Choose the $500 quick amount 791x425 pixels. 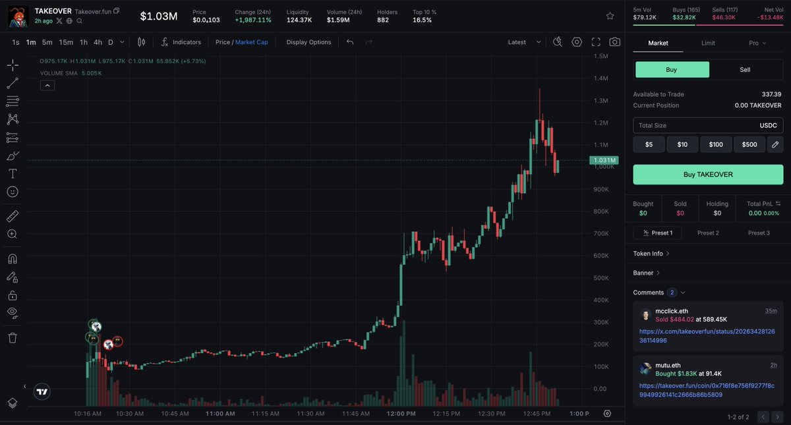click(x=749, y=144)
